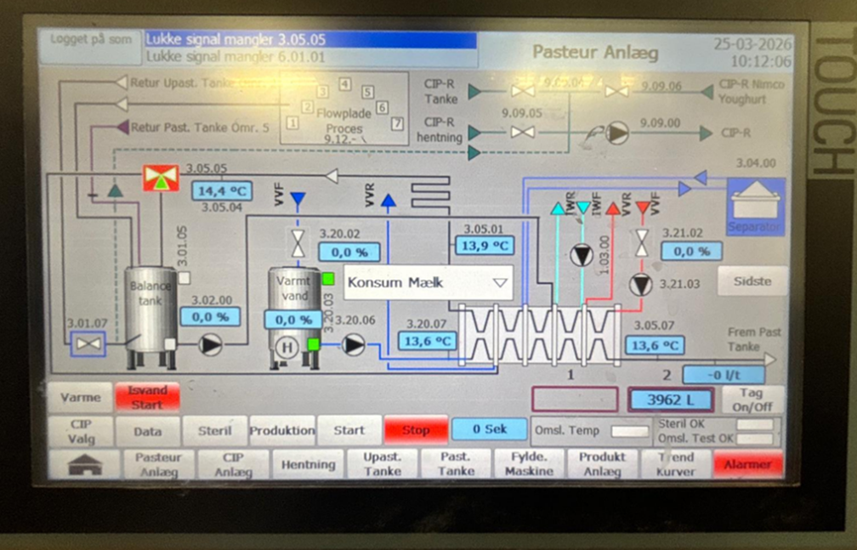Open the Alarmer page

click(x=747, y=464)
